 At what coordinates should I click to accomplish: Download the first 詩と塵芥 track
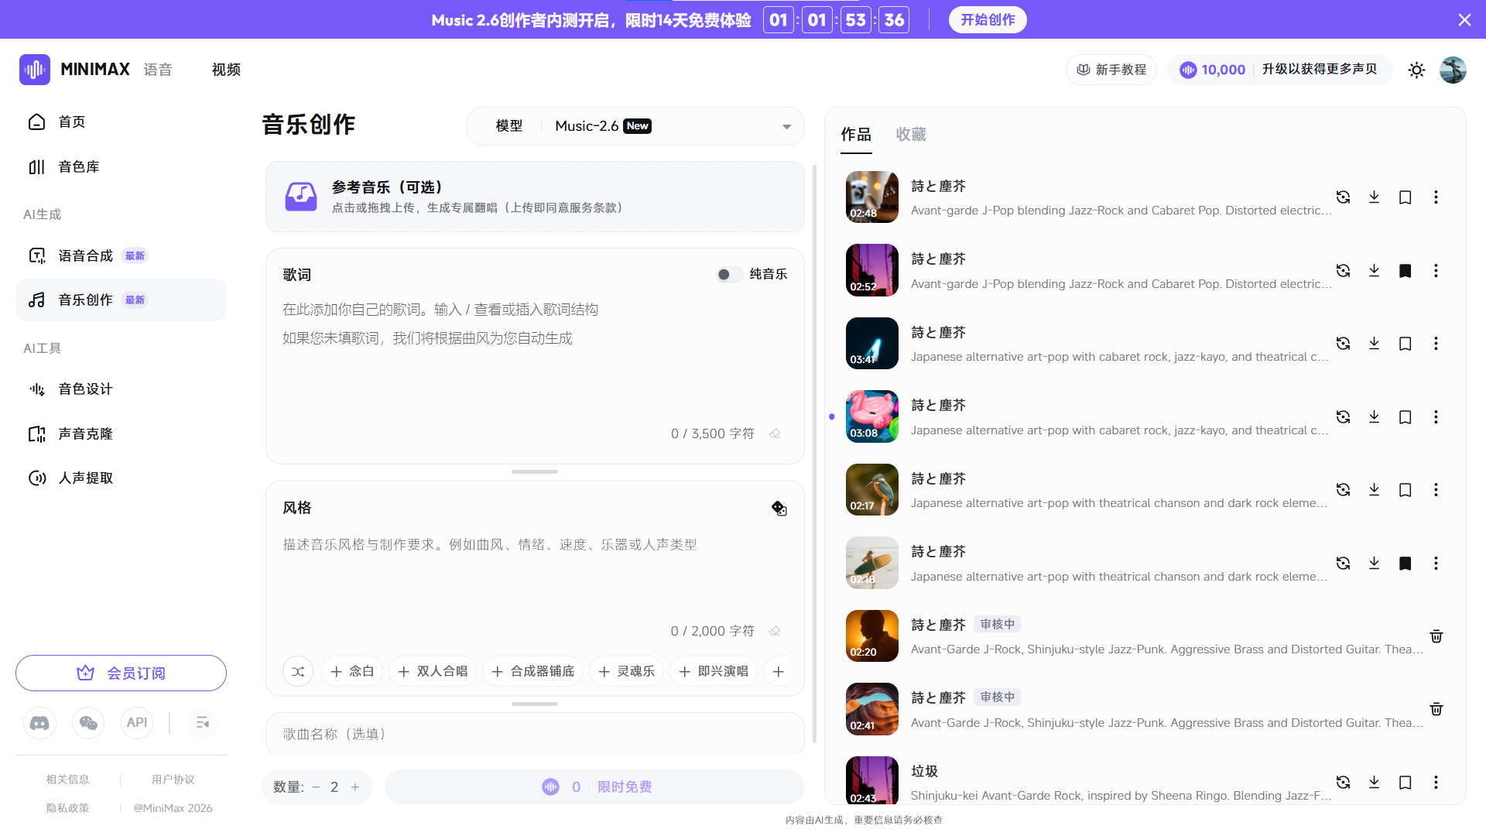coord(1374,197)
